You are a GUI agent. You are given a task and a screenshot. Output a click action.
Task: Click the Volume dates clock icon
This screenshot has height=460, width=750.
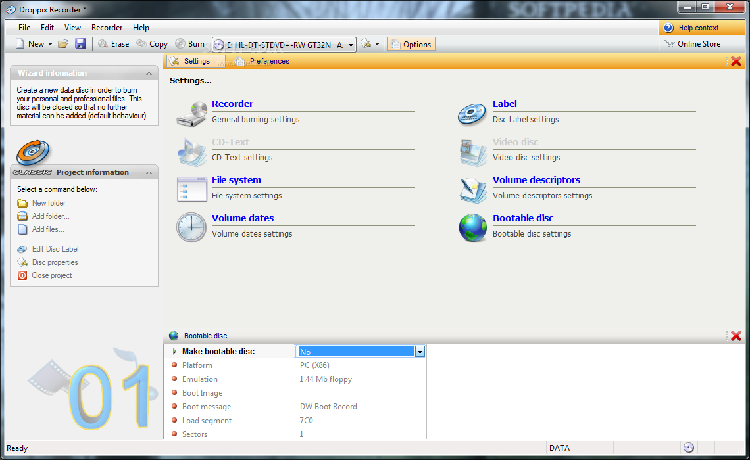[x=191, y=227]
